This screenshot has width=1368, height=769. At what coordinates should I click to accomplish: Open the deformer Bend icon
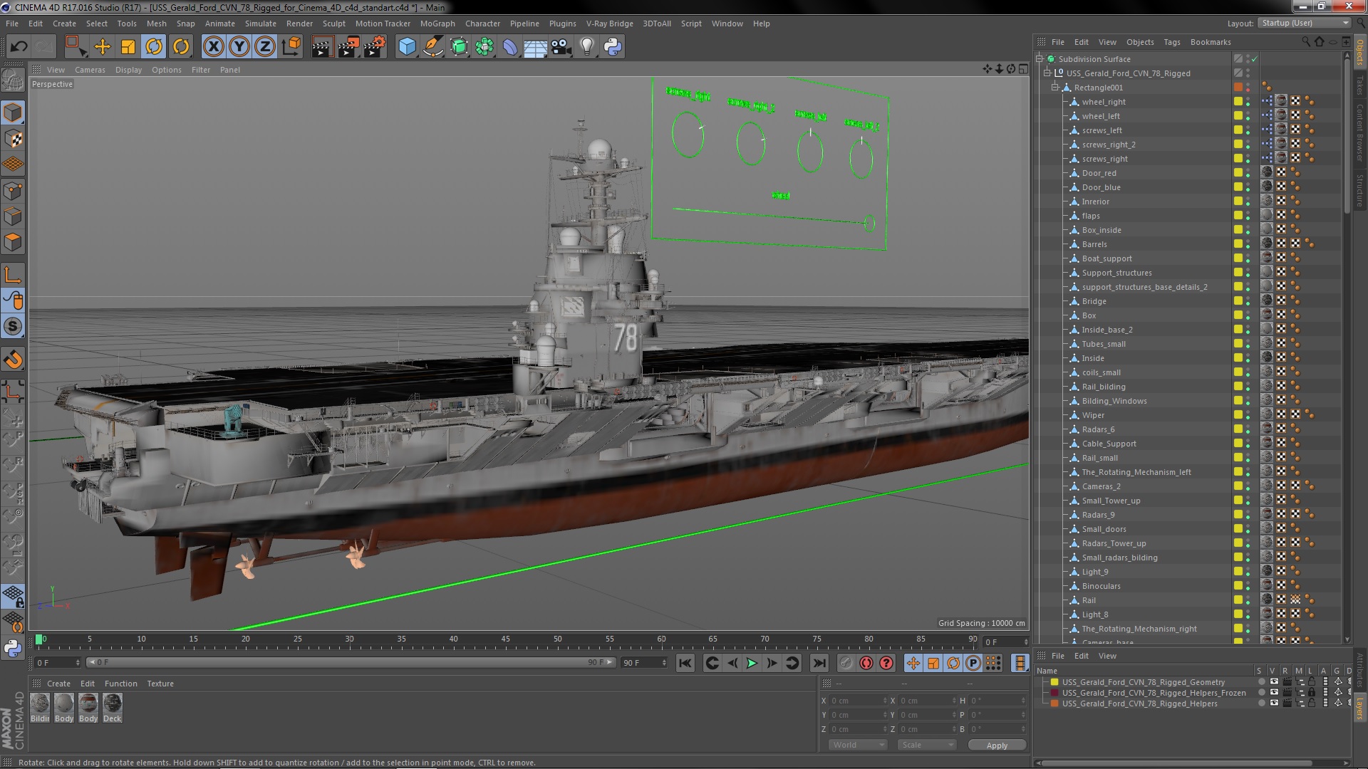coord(510,47)
